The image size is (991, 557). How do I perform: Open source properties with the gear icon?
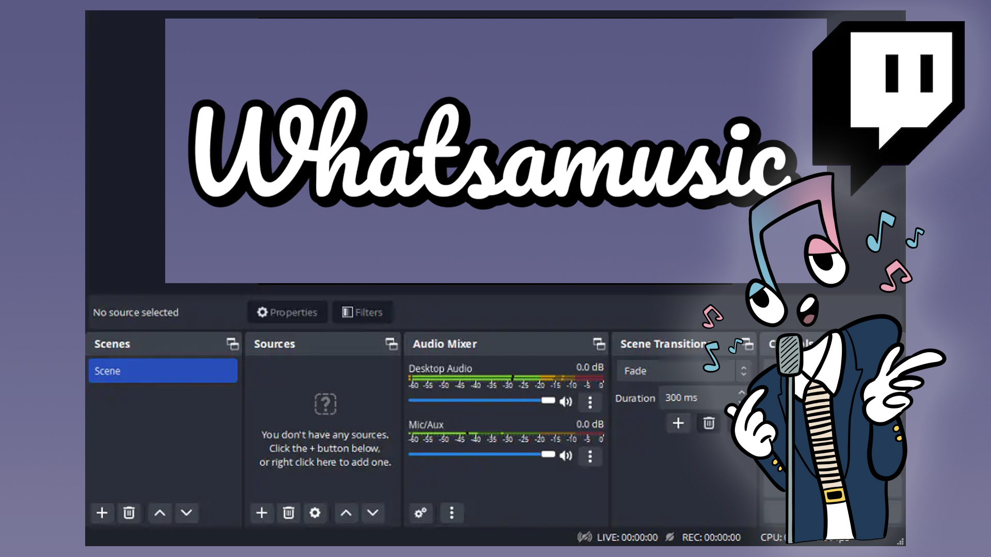point(315,513)
